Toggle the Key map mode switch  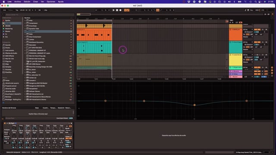click(251, 10)
